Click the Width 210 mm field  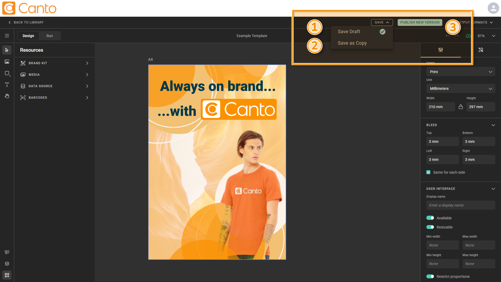point(440,107)
